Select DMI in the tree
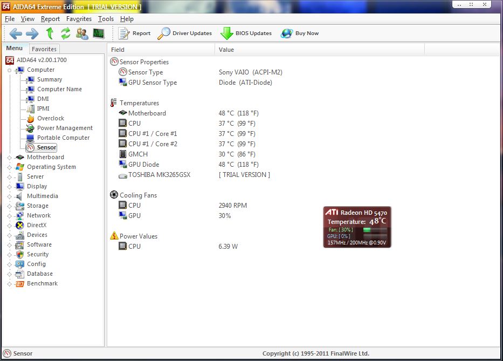Image resolution: width=503 pixels, height=361 pixels. coord(43,99)
